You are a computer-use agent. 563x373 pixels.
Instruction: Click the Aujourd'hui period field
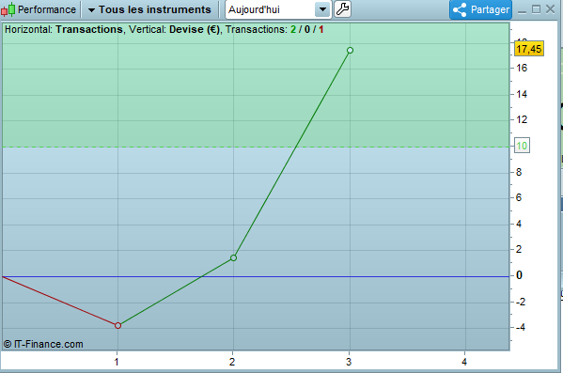278,9
